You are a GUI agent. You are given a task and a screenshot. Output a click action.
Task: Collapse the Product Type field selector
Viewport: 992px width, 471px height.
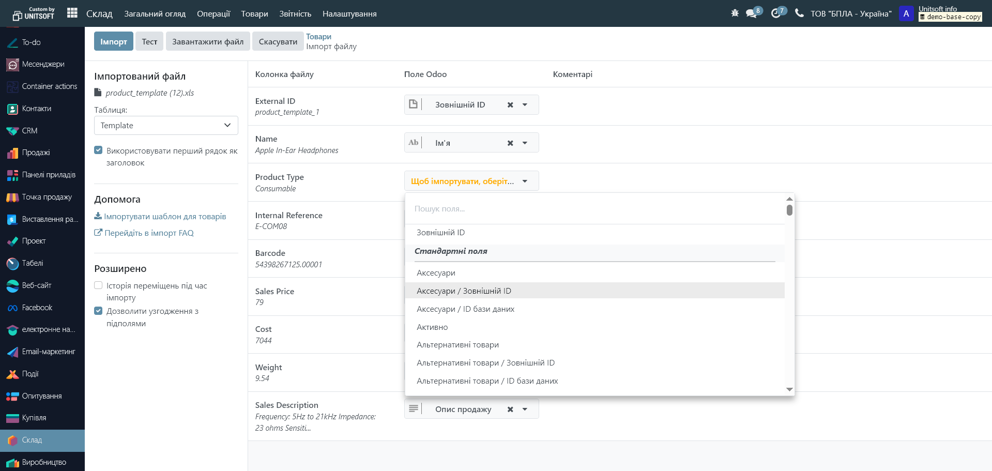525,181
